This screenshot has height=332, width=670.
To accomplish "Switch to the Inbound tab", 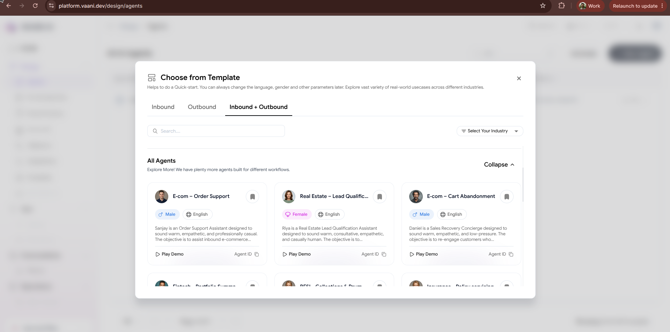I will (x=163, y=107).
